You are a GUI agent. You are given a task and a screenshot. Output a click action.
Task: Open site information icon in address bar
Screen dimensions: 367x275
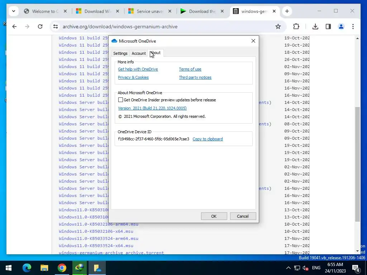pyautogui.click(x=56, y=26)
